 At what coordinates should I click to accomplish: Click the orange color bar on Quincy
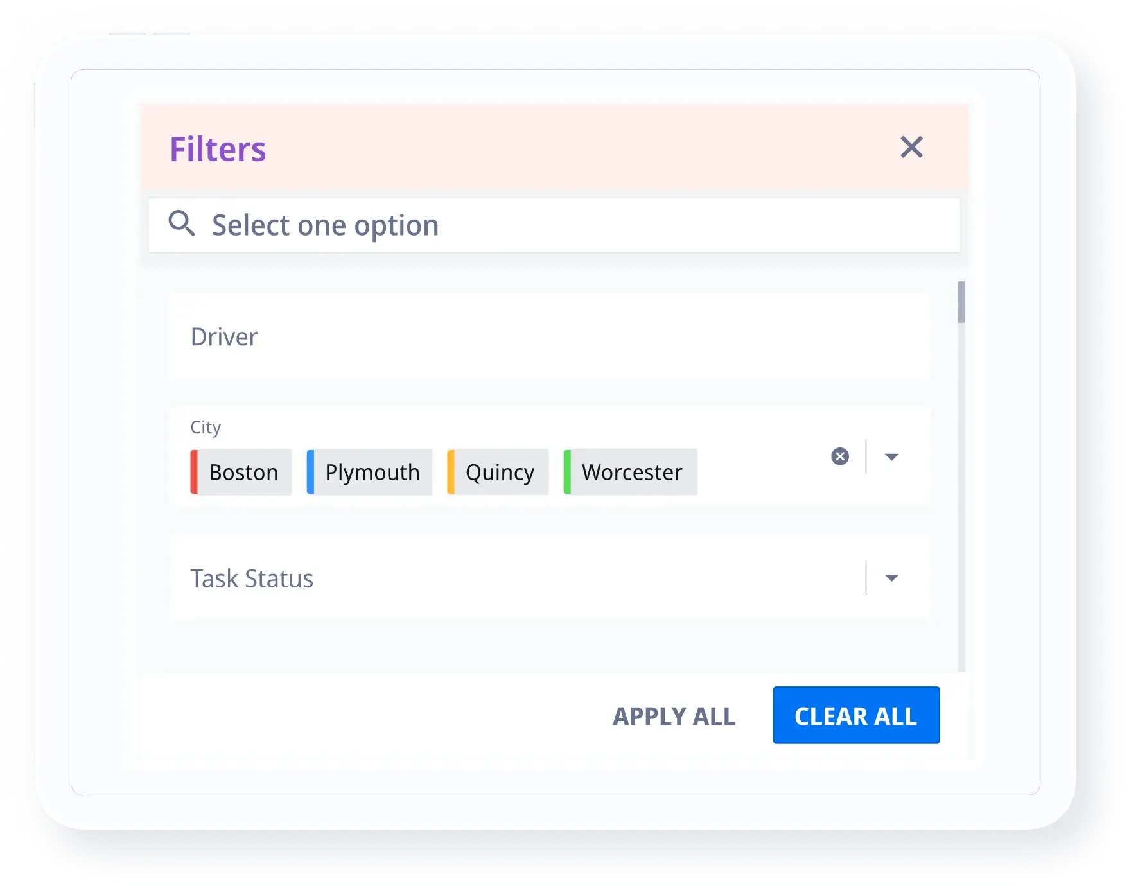click(x=451, y=473)
